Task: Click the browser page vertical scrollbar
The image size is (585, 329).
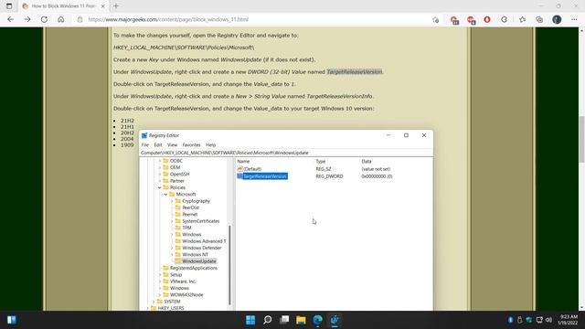Action: click(x=581, y=139)
